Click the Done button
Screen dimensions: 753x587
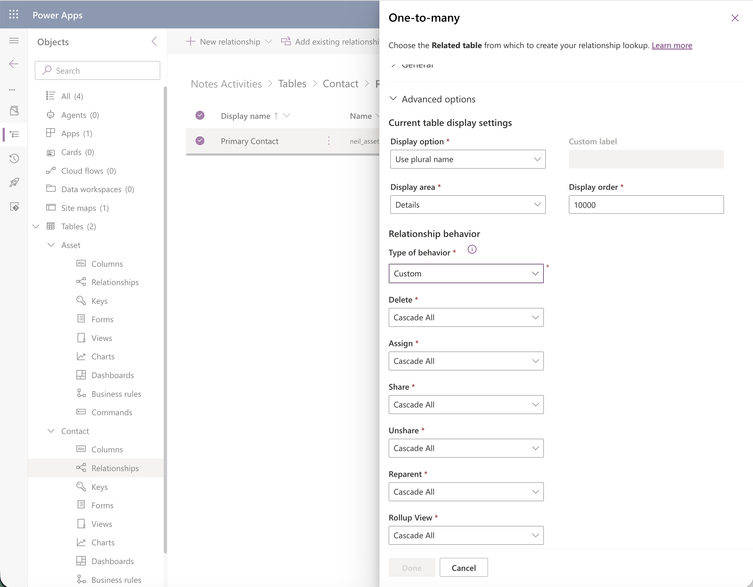point(412,568)
